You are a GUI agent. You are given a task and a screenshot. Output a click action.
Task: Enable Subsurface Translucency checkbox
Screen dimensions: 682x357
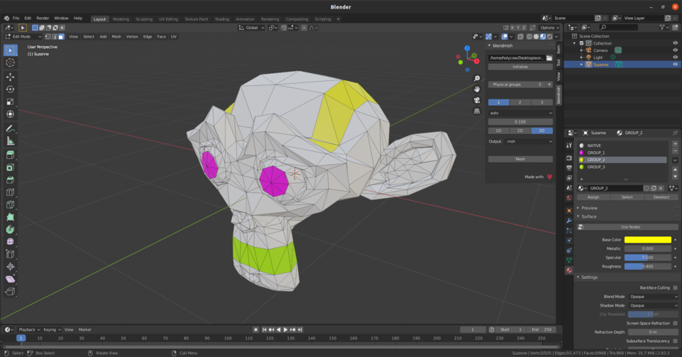675,341
